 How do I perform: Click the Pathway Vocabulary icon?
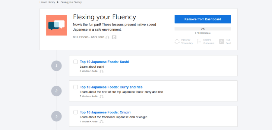point(177,42)
